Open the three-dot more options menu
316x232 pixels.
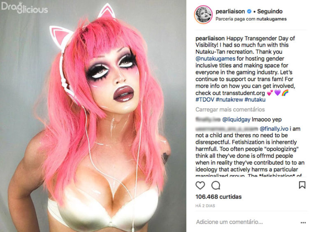[x=303, y=223]
